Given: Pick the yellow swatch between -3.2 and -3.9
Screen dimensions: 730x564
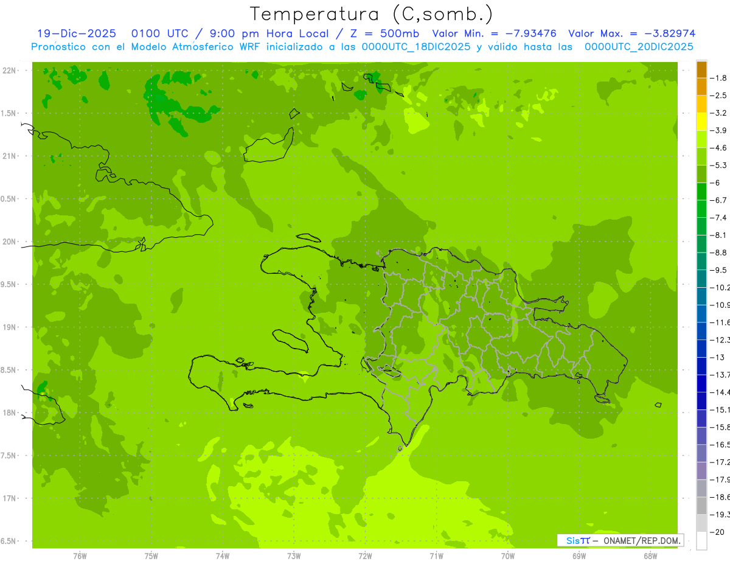Looking at the screenshot, I should click(x=701, y=122).
